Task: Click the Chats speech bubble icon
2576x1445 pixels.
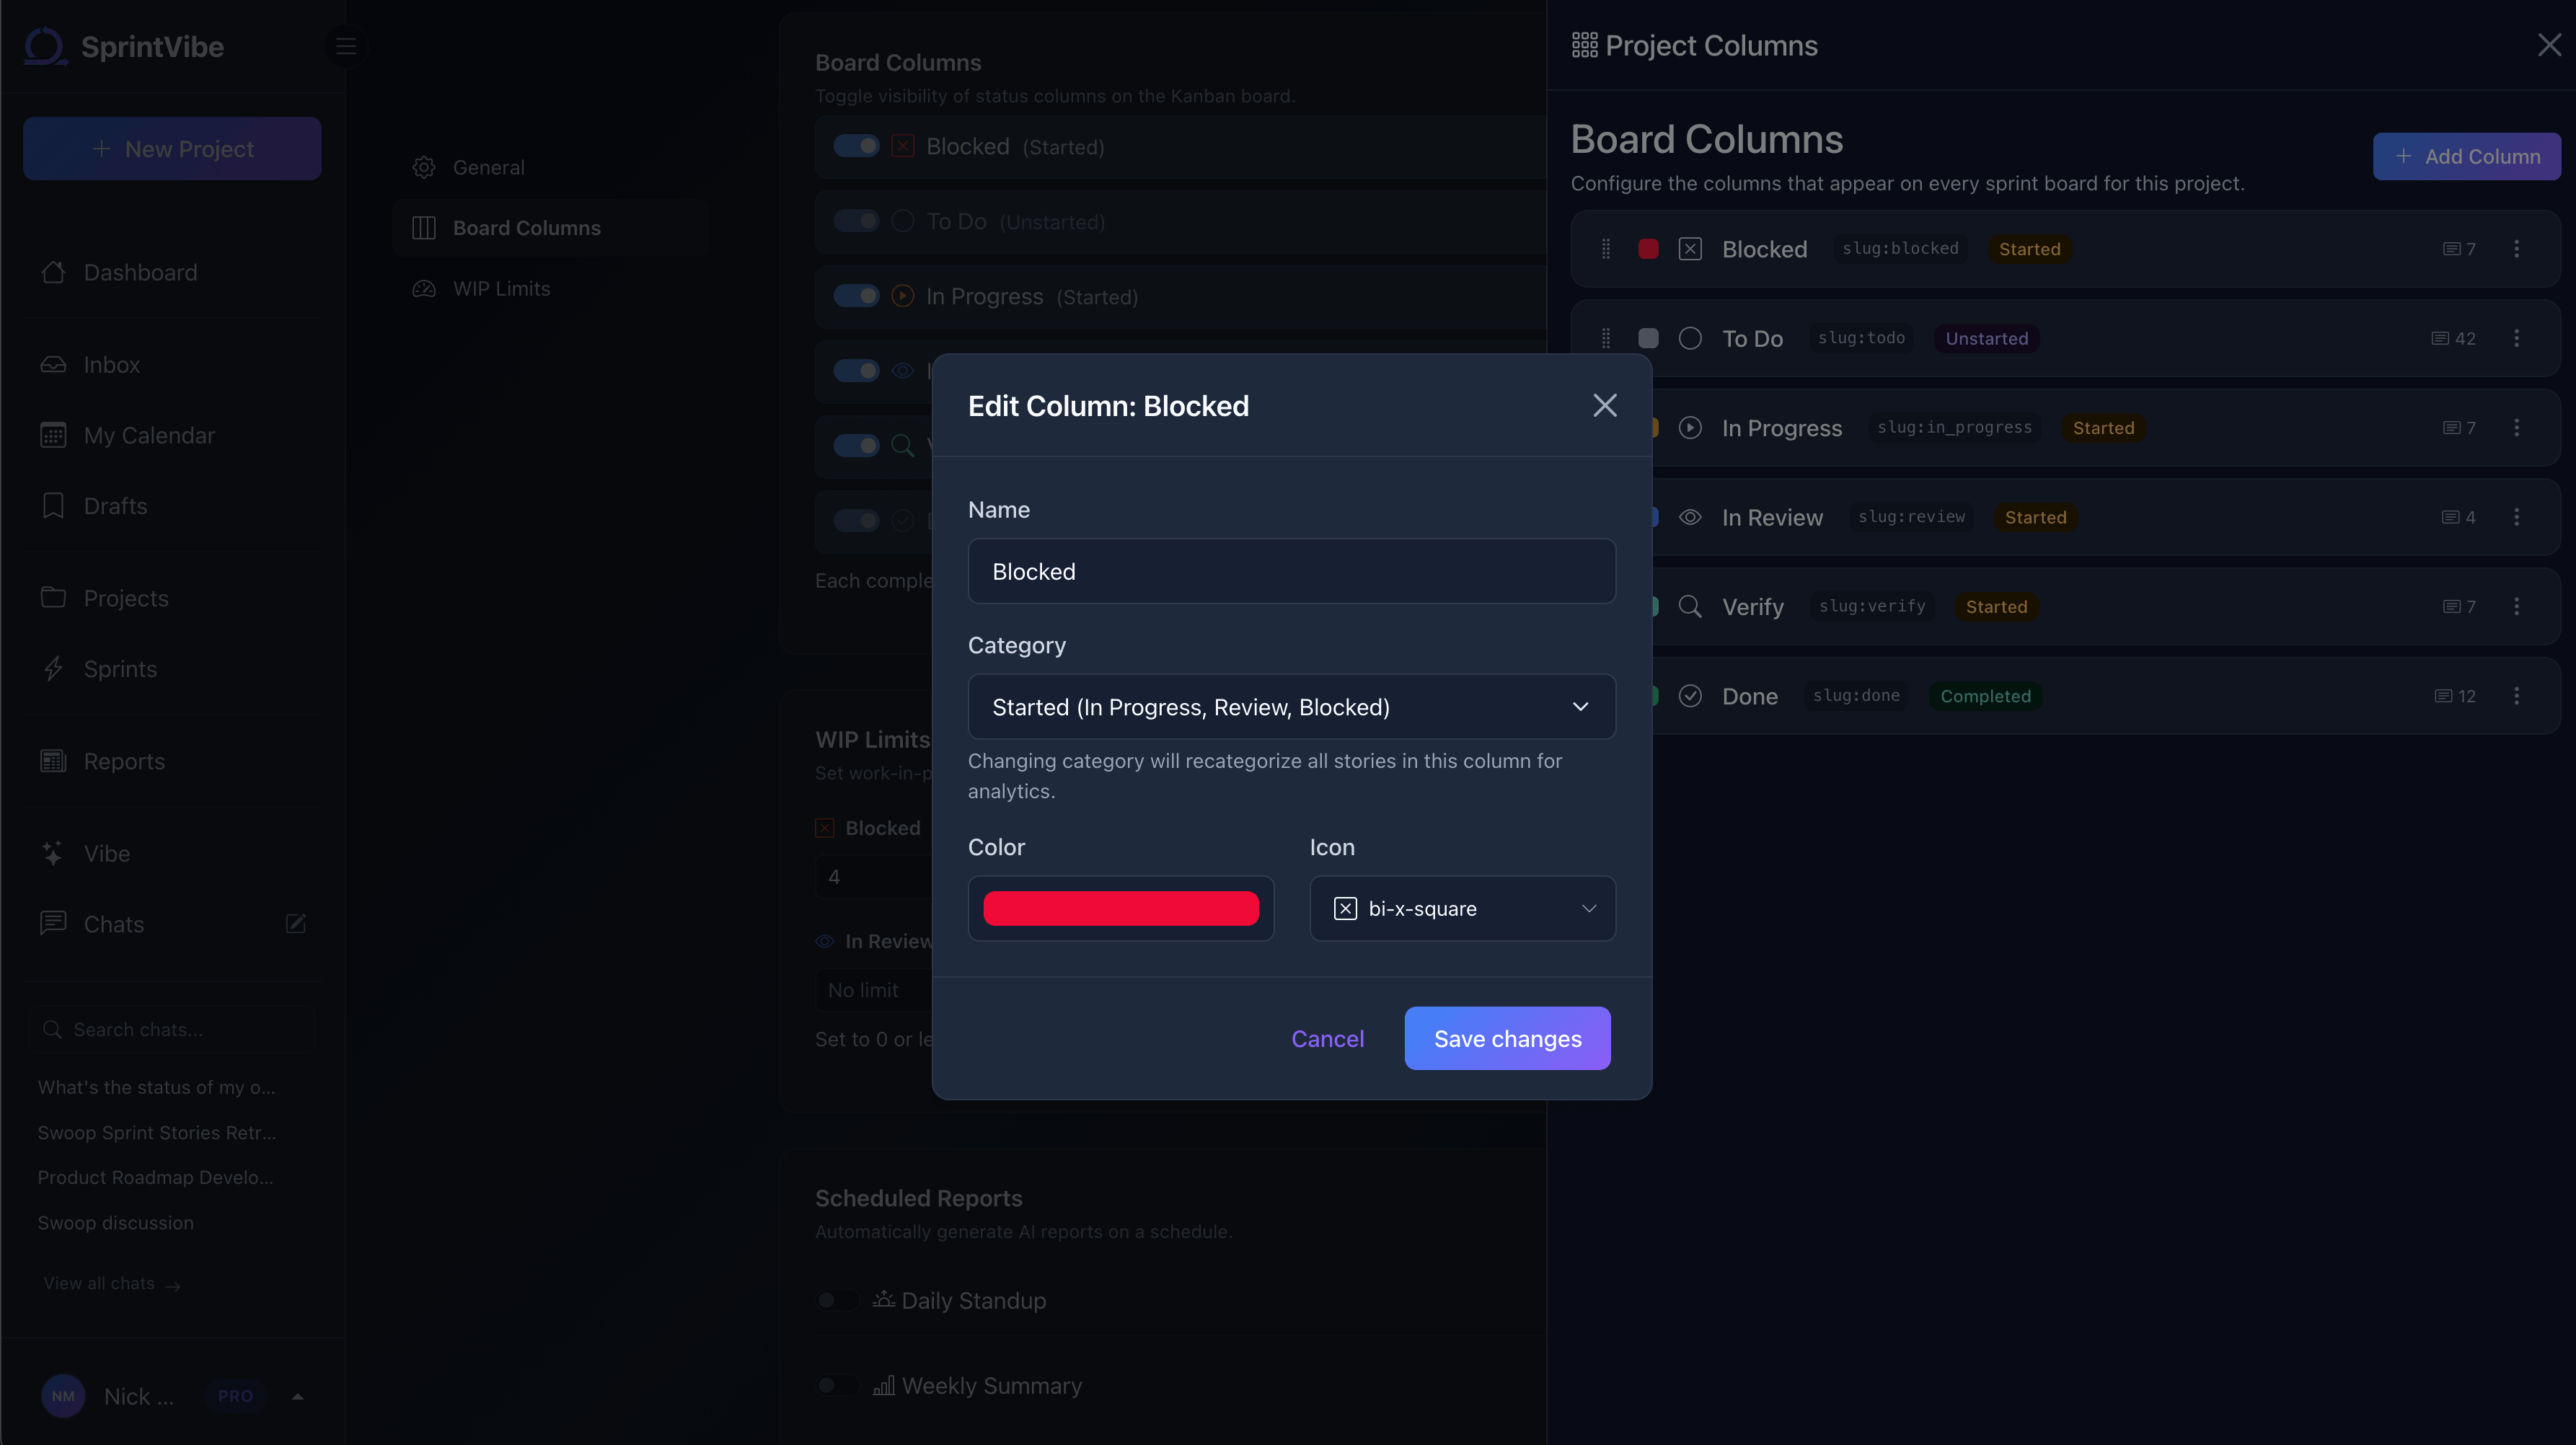Action: click(53, 923)
